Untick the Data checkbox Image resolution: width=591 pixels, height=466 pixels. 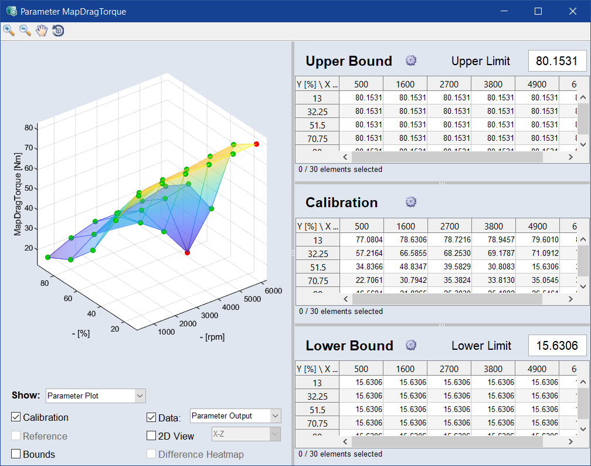(x=151, y=418)
